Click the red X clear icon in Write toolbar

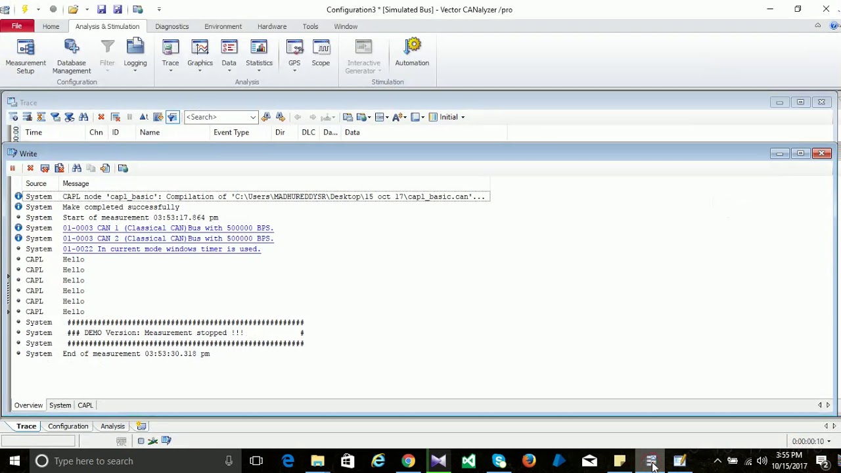30,168
